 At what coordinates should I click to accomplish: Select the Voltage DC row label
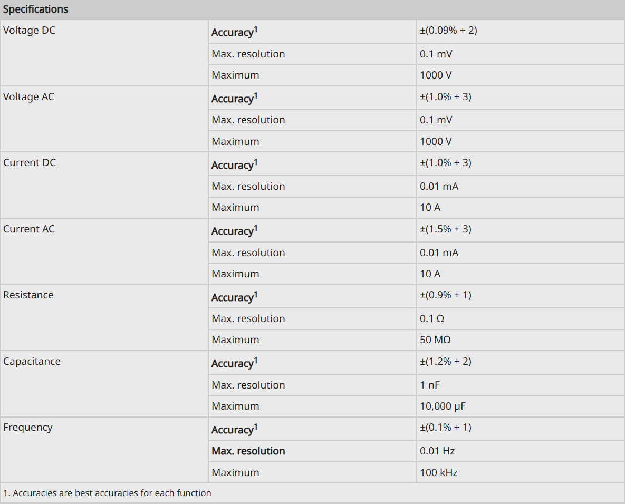coord(29,30)
